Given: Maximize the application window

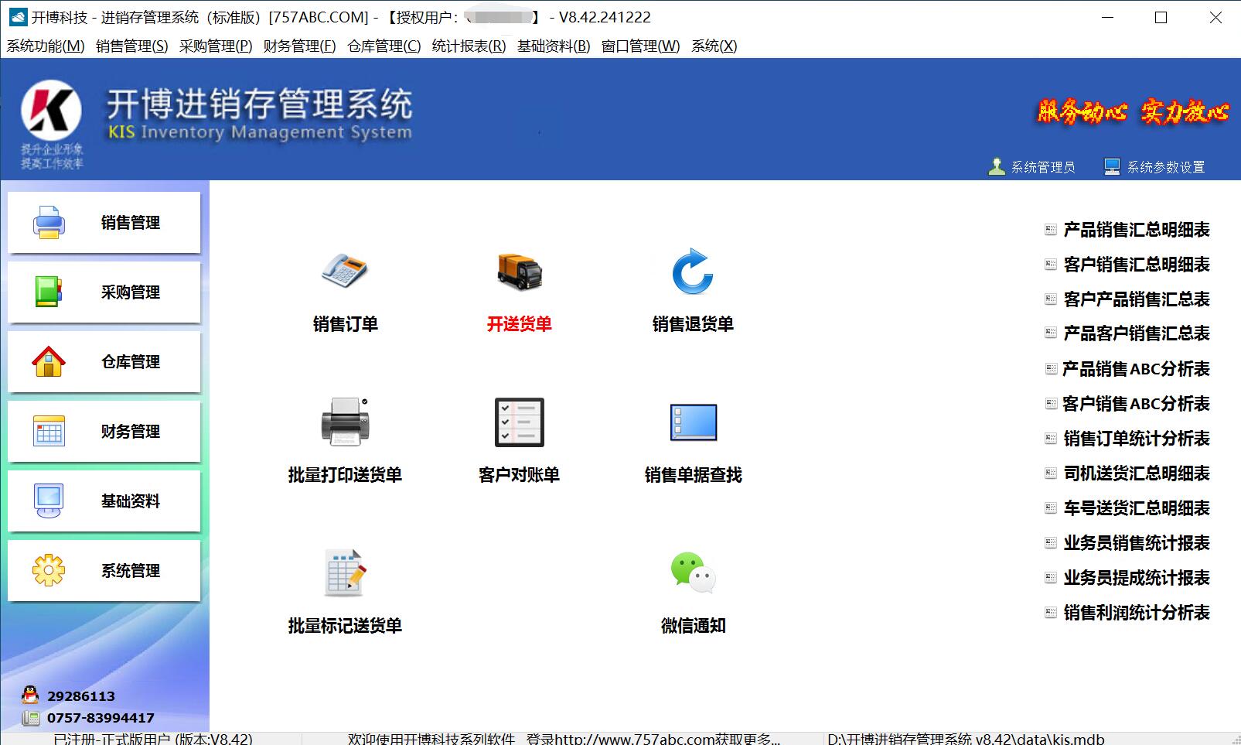Looking at the screenshot, I should point(1161,17).
